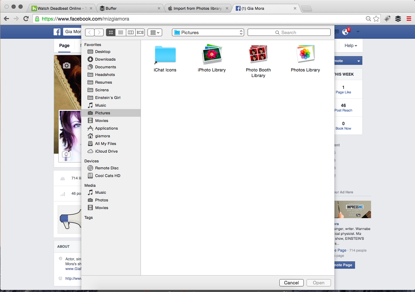This screenshot has height=292, width=415.
Task: Open the Page tab on Facebook
Action: (64, 46)
